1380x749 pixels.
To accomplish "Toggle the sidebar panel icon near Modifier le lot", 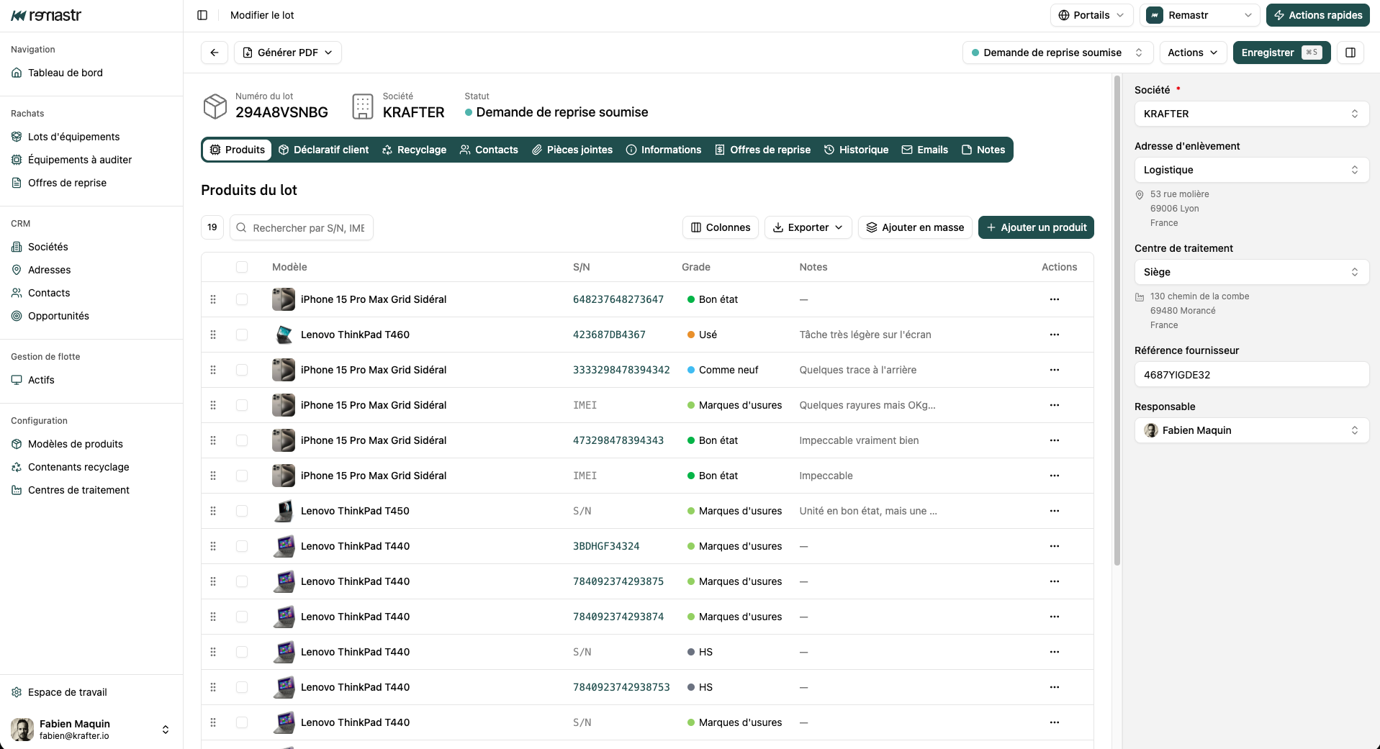I will click(x=202, y=14).
